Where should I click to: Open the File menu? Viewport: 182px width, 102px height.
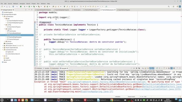2,4
